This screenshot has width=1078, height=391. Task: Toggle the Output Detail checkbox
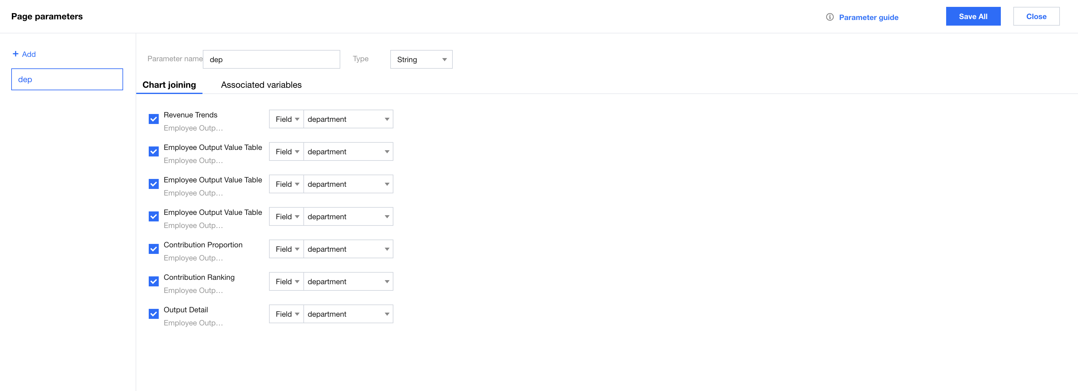154,314
